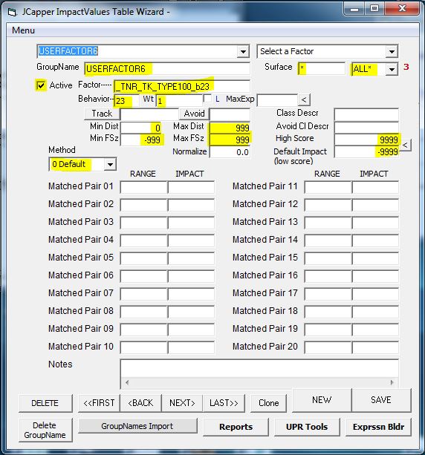Click the Surface asterisk input field
The image size is (425, 455).
tap(322, 69)
